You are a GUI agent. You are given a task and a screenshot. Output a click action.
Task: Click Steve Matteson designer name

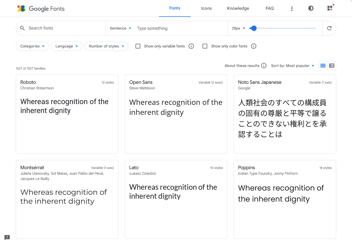[142, 88]
